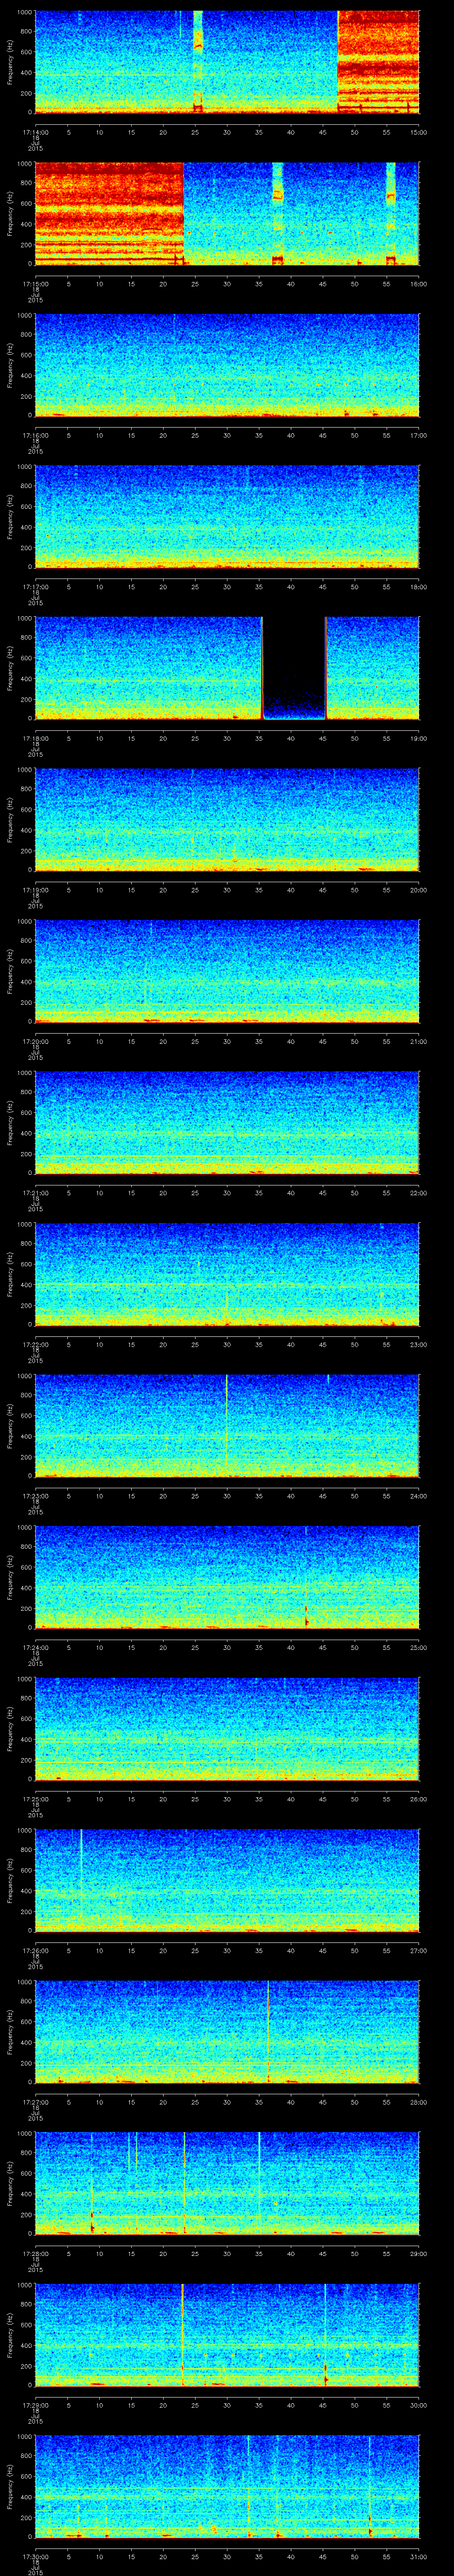Click the 17:15:00 start time label

[35, 284]
